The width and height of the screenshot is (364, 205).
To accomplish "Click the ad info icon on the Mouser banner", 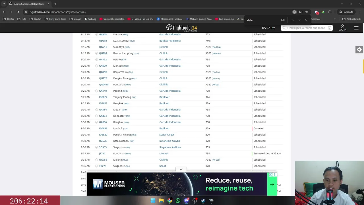I will 270,175.
